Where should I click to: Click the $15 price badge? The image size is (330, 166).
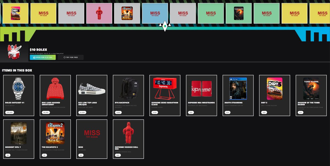click(301, 113)
